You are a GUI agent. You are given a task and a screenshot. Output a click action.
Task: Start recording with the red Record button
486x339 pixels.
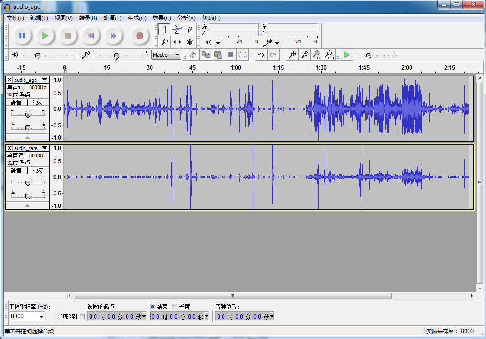coord(140,35)
